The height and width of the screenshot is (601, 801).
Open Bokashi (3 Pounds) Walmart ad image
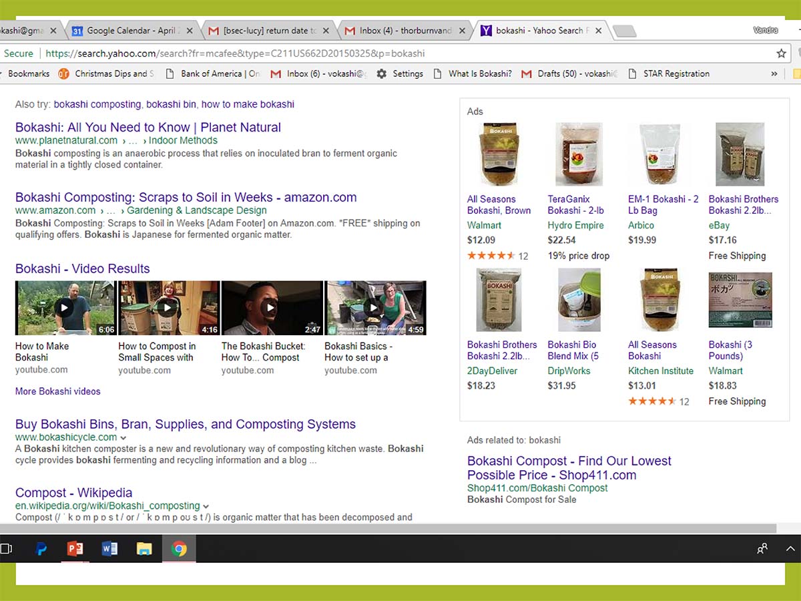click(740, 300)
